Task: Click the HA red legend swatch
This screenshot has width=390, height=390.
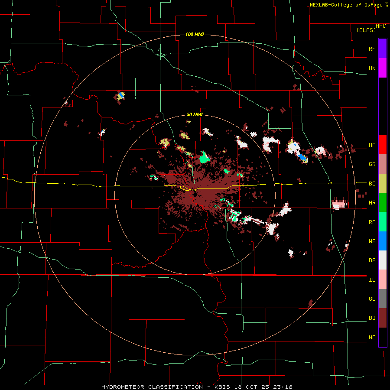Action: tap(383, 145)
